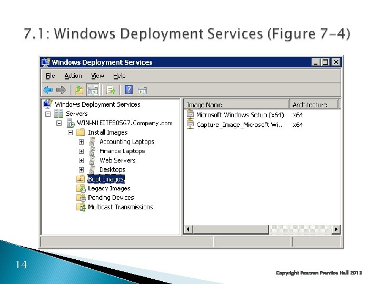379x284 pixels.
Task: Click the Microsoft Windows Setup (x64) image icon
Action: coord(190,115)
